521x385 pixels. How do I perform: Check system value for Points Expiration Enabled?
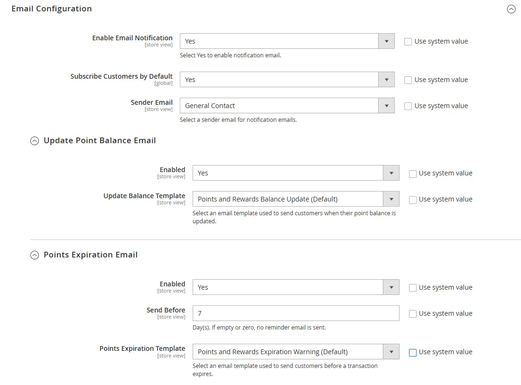(413, 288)
